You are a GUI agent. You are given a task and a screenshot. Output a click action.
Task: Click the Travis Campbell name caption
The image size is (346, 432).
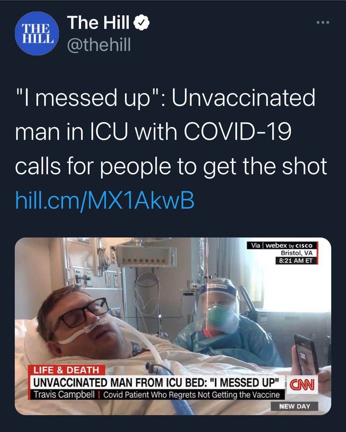tap(64, 395)
